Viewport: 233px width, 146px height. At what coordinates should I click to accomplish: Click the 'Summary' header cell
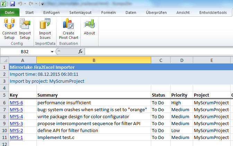click(94, 95)
